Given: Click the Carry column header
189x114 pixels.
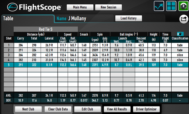Looking at the screenshot, I should 21,39.
